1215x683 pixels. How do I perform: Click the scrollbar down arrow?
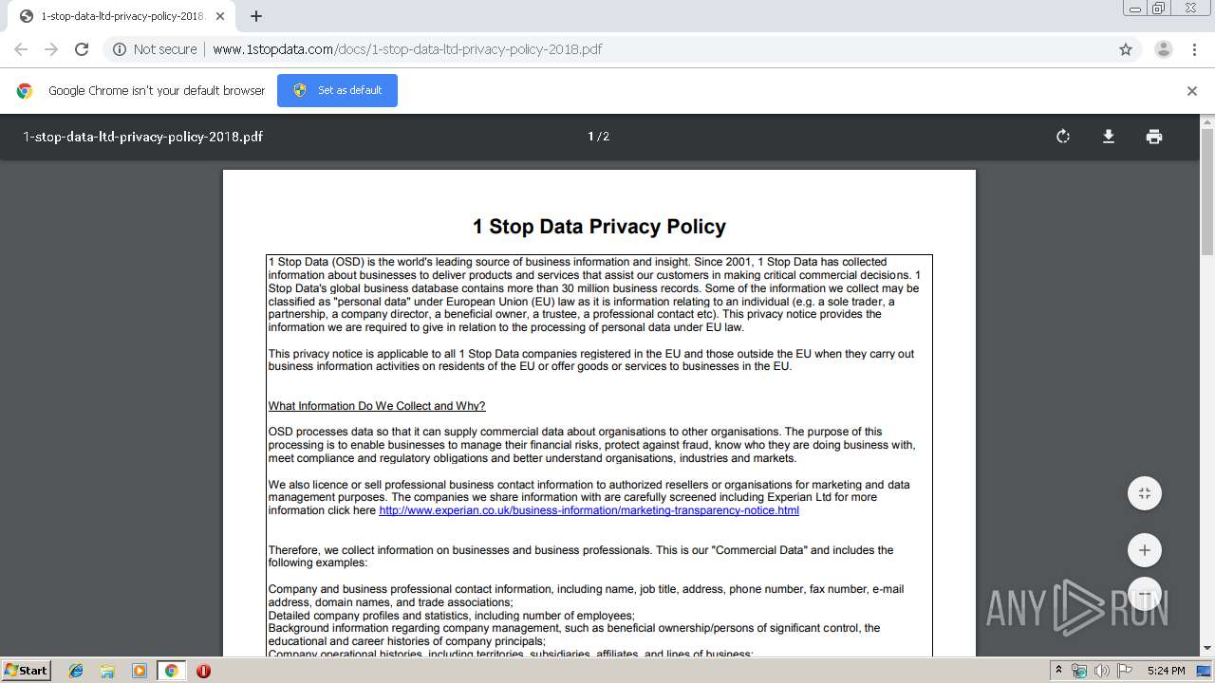1207,649
